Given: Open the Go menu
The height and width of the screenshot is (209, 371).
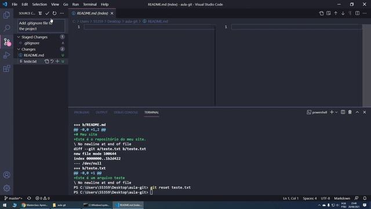Looking at the screenshot, I should (x=66, y=4).
